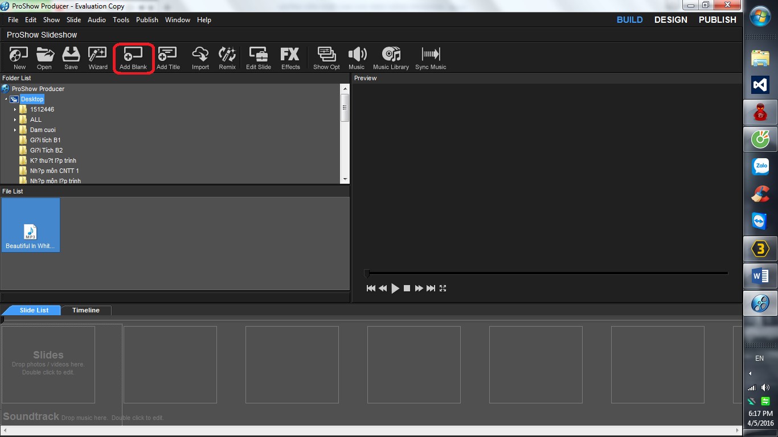Open the Edit menu

click(31, 20)
